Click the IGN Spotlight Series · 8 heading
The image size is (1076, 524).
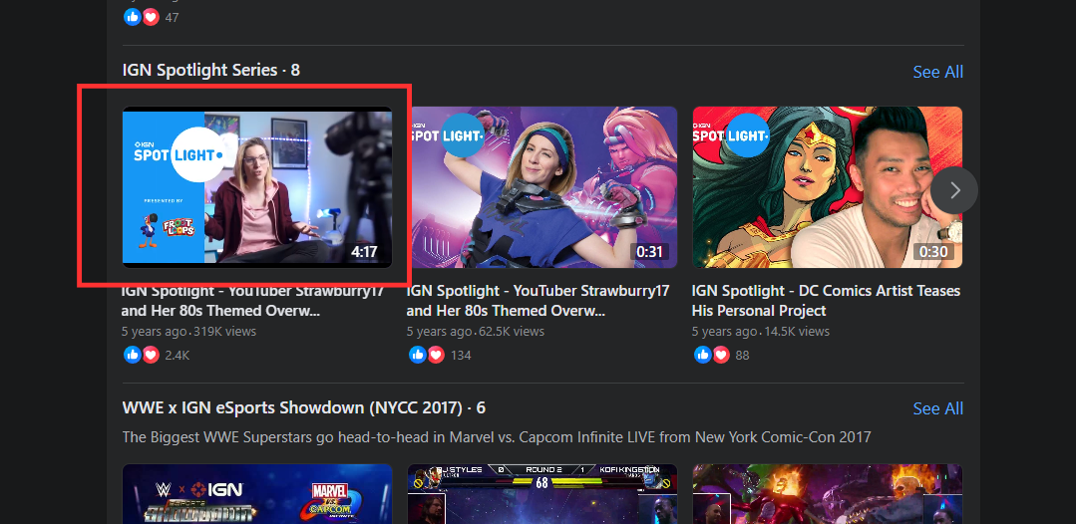[x=210, y=70]
